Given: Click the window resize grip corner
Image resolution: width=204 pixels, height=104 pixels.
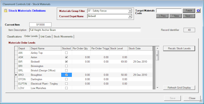Looking at the screenshot, I should point(201,101).
